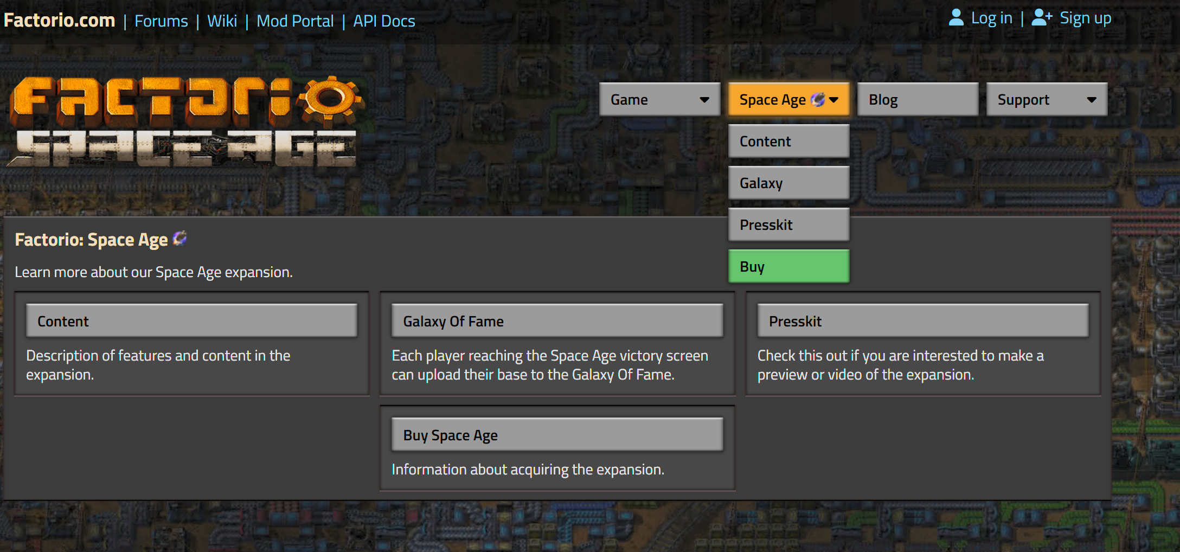The image size is (1180, 552).
Task: Click the Factorio Space Age logo
Action: [184, 120]
